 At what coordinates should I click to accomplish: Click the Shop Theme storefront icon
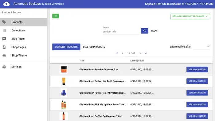click(x=4, y=56)
